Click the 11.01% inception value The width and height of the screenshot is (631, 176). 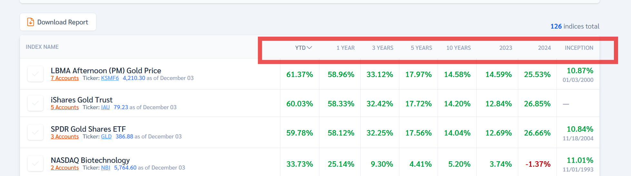pos(580,160)
